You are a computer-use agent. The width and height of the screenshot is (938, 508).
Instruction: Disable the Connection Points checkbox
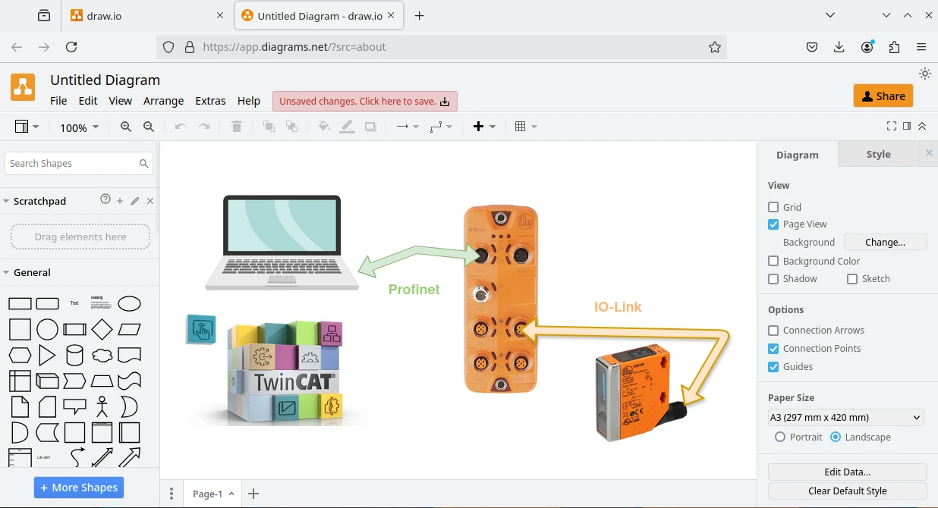(x=773, y=349)
